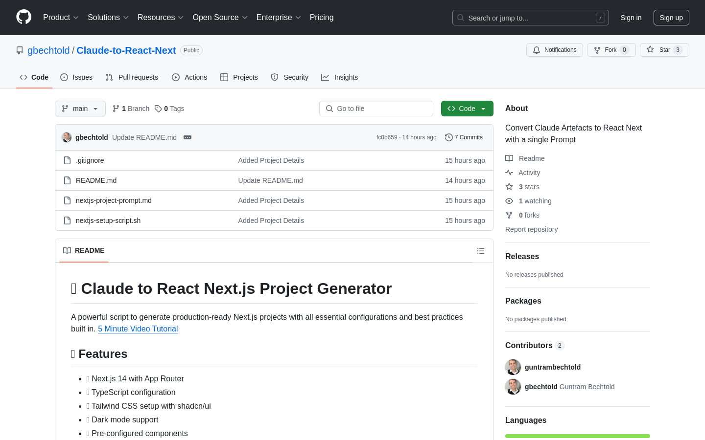Image resolution: width=705 pixels, height=440 pixels.
Task: Open the gbechtold owner link
Action: coord(48,50)
